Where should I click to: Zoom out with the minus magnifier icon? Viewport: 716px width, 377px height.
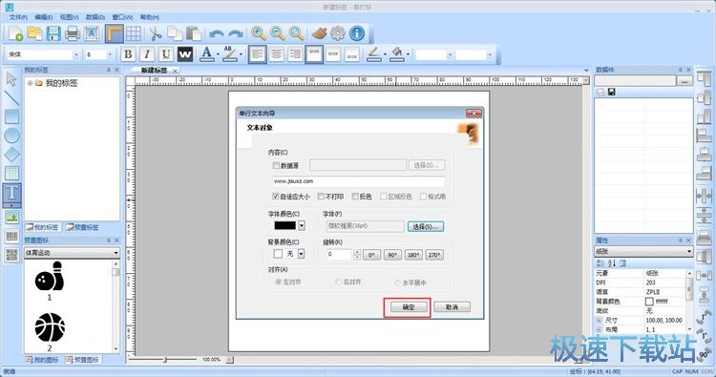pos(277,32)
